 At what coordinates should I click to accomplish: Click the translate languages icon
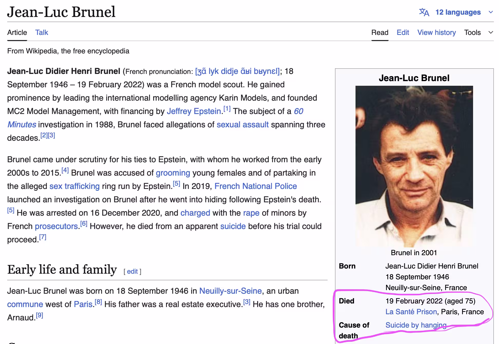point(424,12)
